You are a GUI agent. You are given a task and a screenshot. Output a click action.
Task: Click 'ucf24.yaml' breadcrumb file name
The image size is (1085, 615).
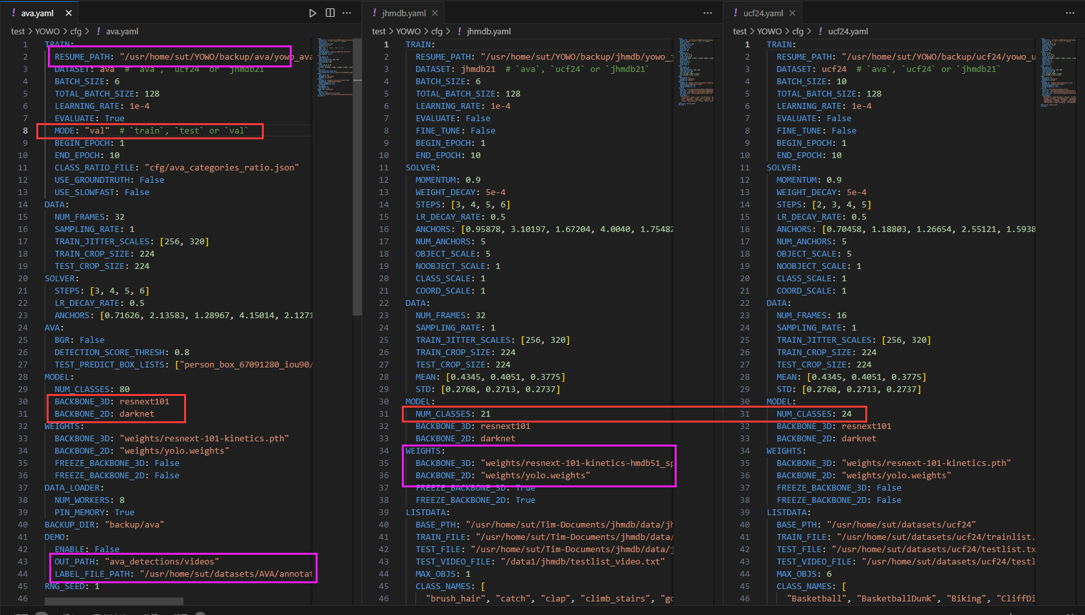(x=848, y=31)
